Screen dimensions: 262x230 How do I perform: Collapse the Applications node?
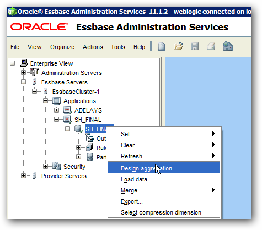point(45,100)
